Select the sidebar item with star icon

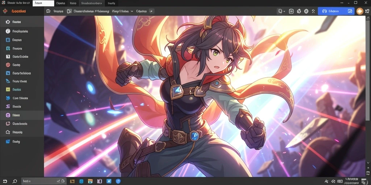(x=22, y=22)
